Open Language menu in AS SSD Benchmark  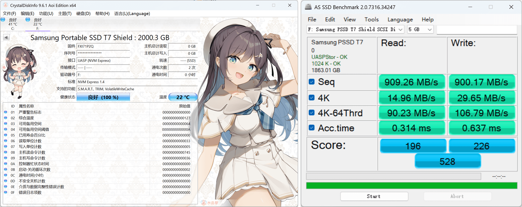tap(400, 19)
